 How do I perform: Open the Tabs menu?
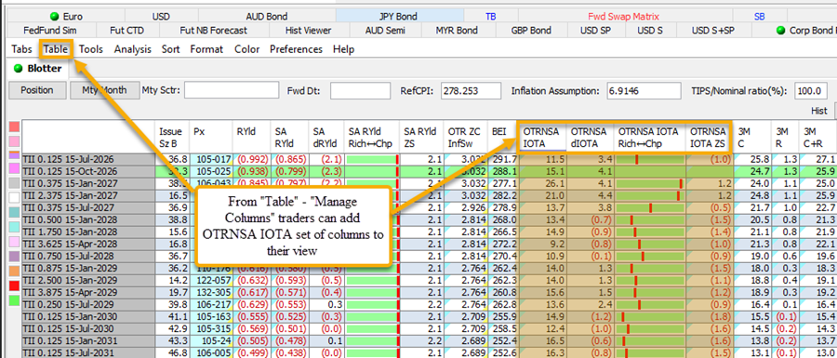point(22,49)
